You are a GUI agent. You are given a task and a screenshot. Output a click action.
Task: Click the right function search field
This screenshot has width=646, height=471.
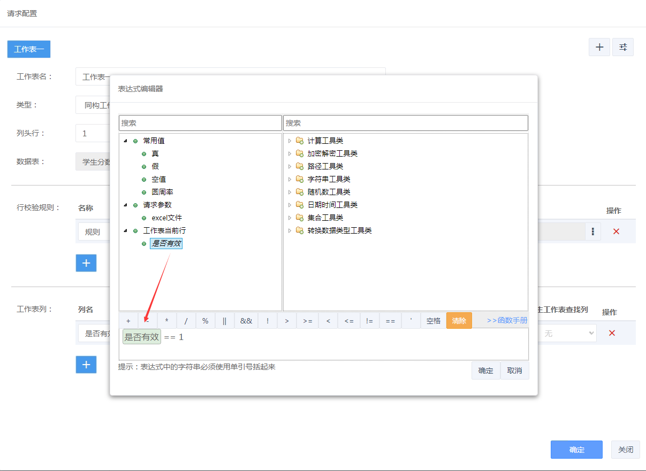pos(405,123)
